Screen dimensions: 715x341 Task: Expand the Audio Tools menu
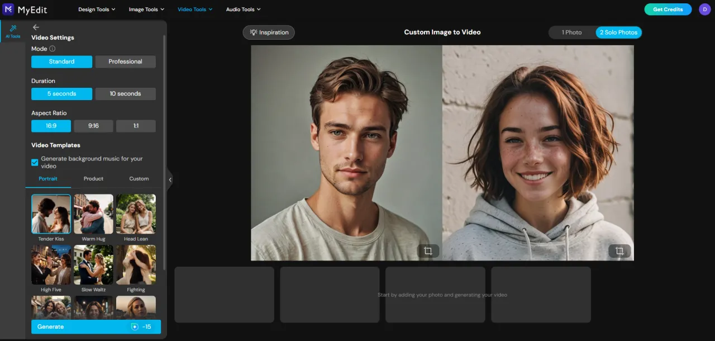pos(243,10)
